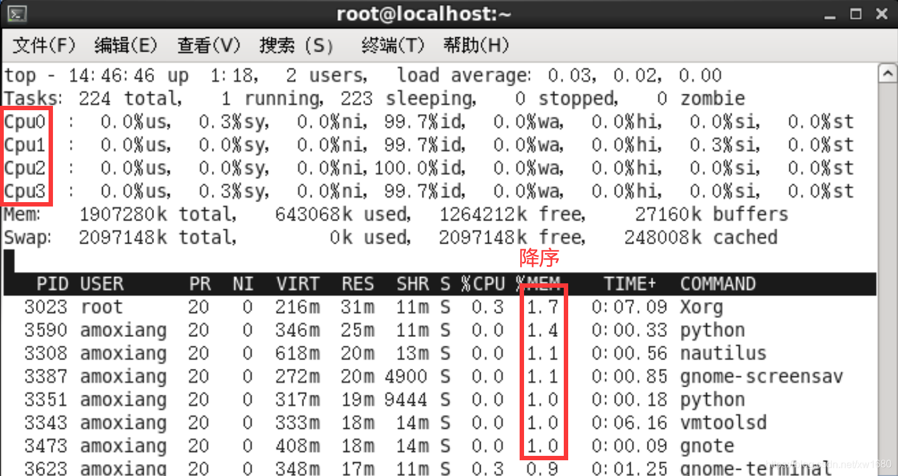The image size is (898, 476).
Task: Click PID 3023 in process list
Action: pos(47,307)
